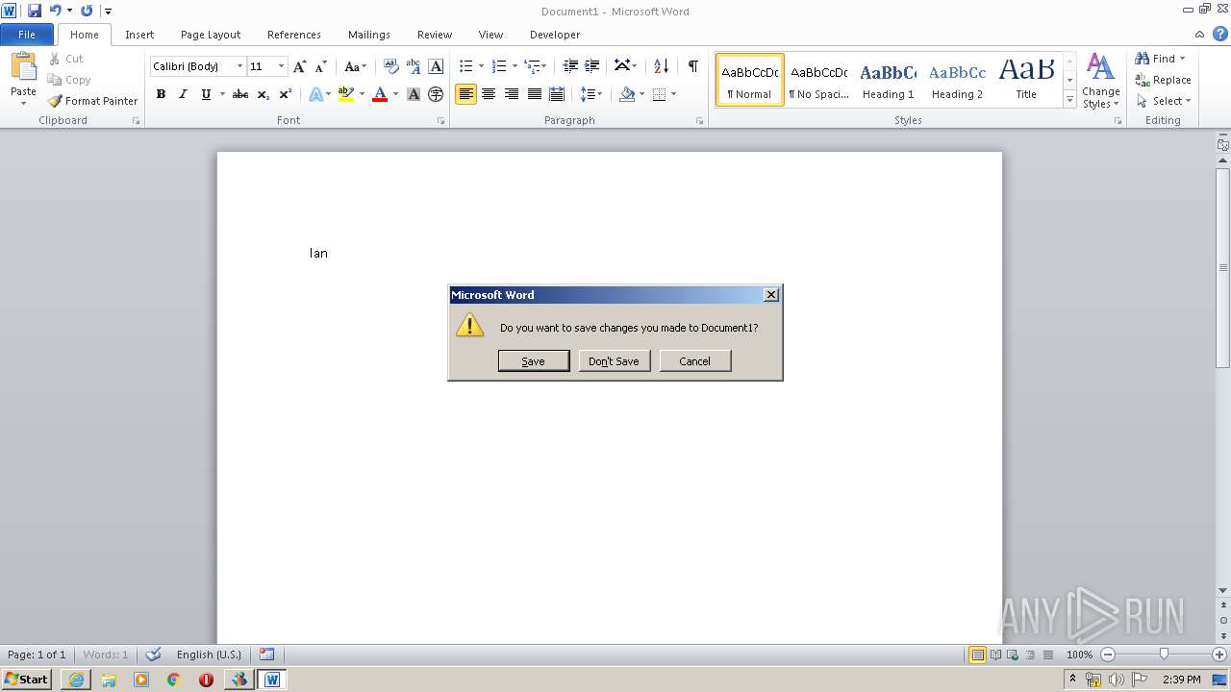Click Cancel in the dialog
The width and height of the screenshot is (1231, 692).
tap(695, 361)
